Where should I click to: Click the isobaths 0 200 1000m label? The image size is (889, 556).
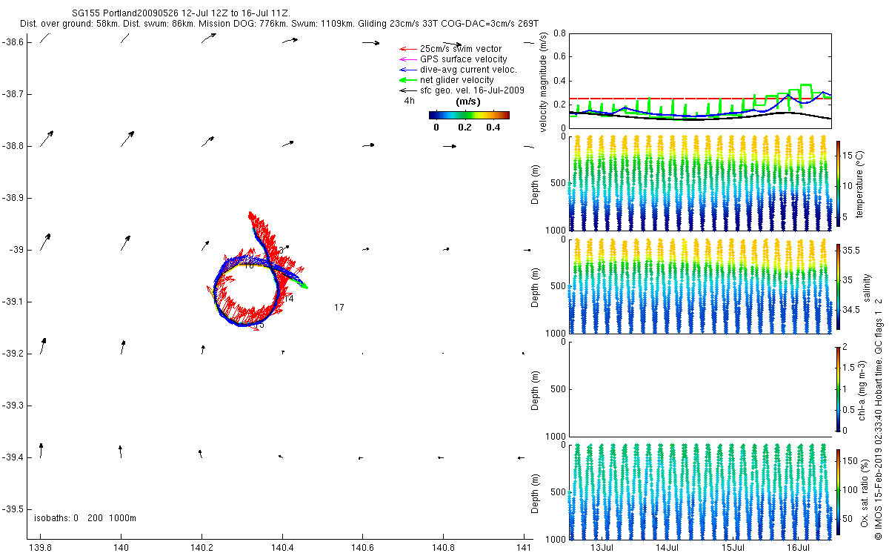(85, 518)
